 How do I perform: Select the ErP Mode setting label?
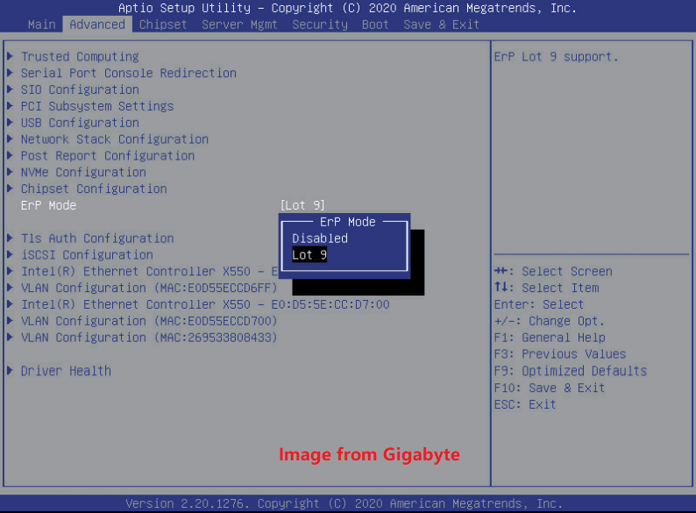pyautogui.click(x=48, y=205)
